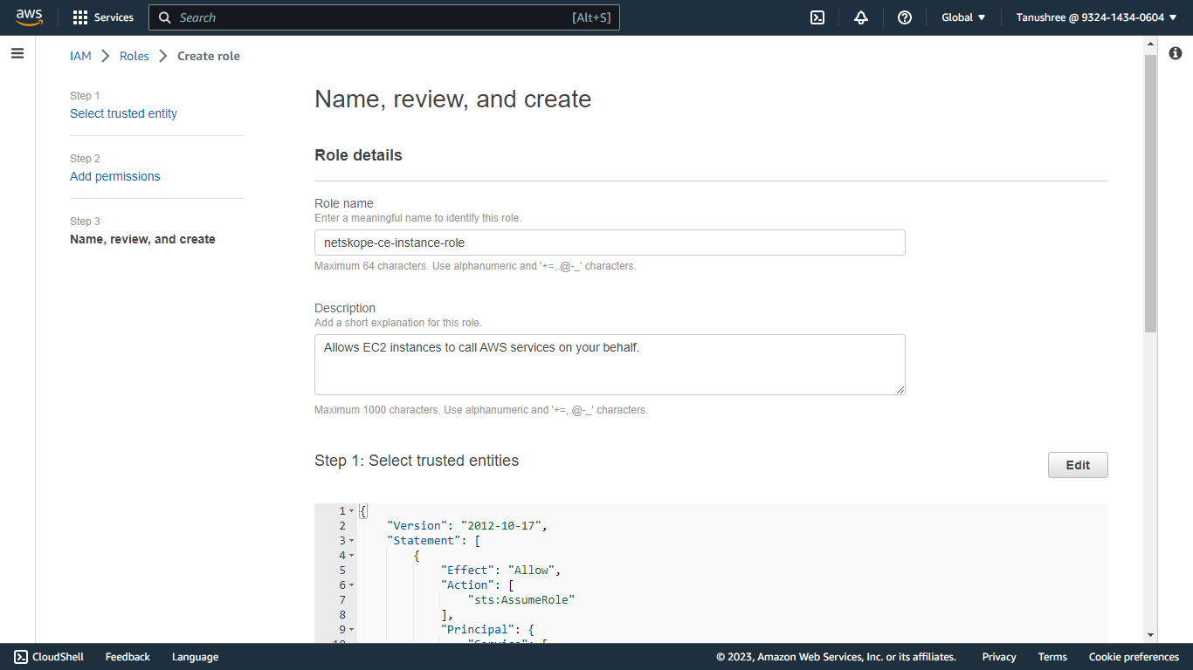Click the "Version": "2012-10-17" line
Image resolution: width=1193 pixels, height=670 pixels.
tap(466, 526)
